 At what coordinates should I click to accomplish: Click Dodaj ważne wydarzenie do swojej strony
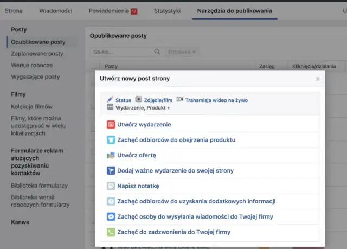pos(175,171)
